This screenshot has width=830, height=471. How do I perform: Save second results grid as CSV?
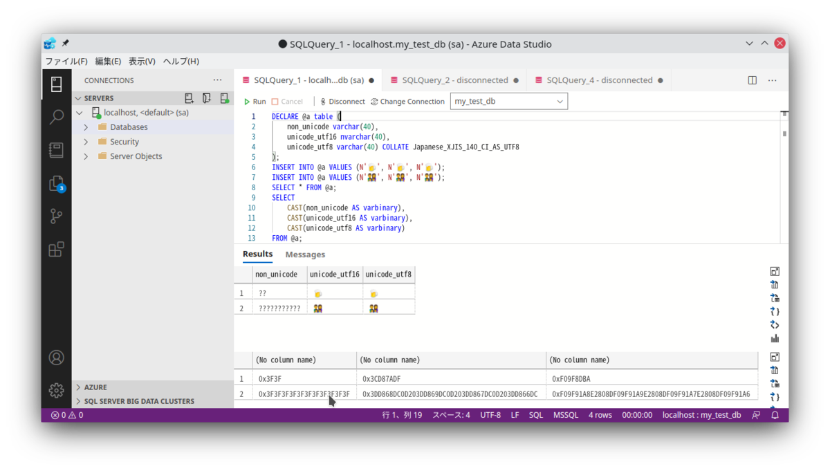[775, 371]
